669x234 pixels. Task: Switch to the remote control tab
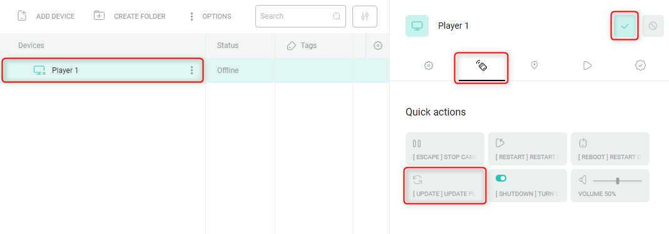coord(482,66)
